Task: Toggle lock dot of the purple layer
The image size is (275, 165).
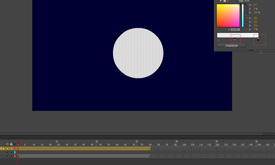Action: click(11, 149)
